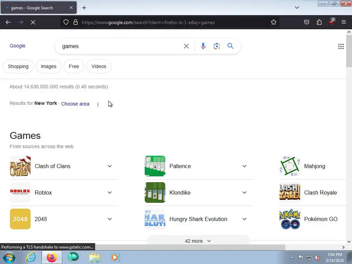Switch to Images results
Image resolution: width=352 pixels, height=264 pixels.
[x=48, y=66]
